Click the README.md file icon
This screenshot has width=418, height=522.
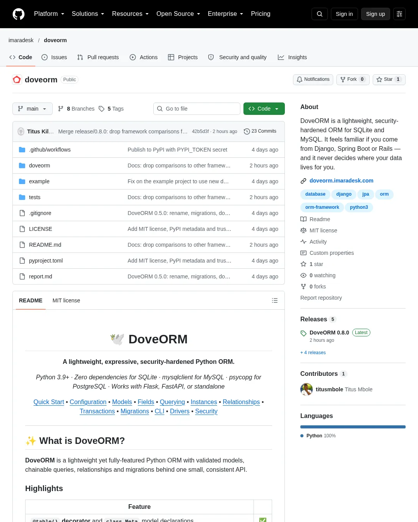point(22,245)
